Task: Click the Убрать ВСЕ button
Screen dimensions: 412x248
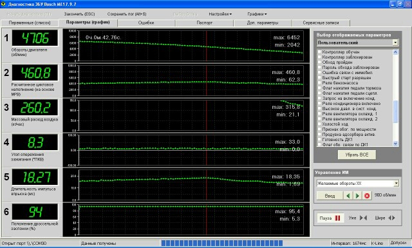Action: [357, 155]
